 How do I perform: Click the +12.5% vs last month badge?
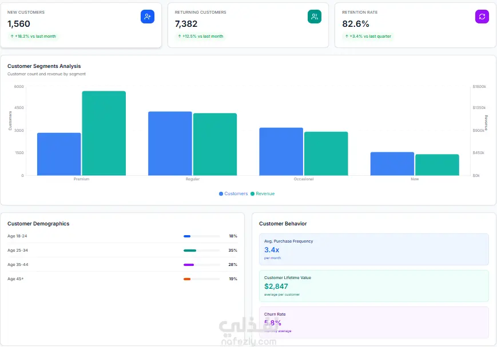pyautogui.click(x=200, y=37)
